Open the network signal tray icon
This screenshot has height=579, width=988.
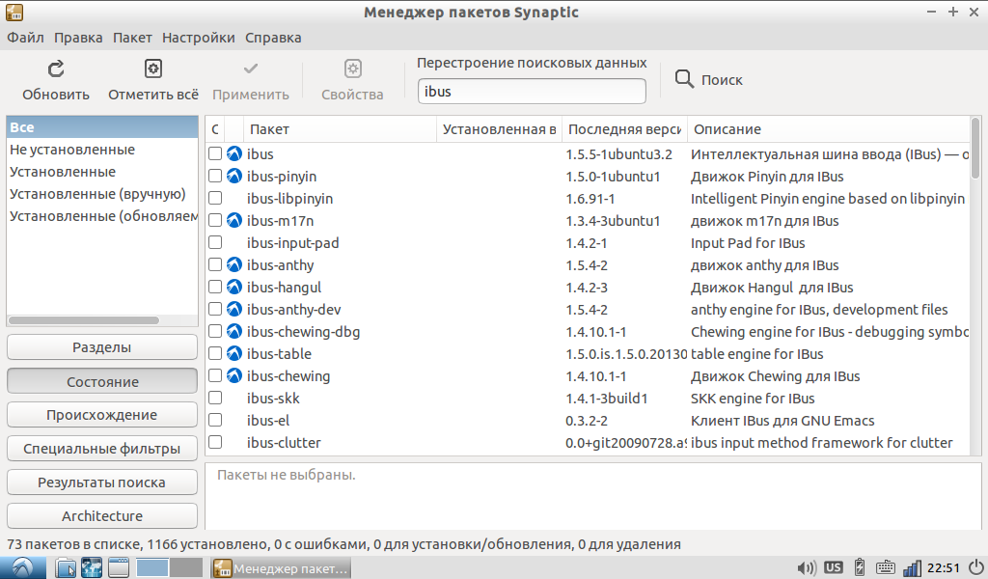pyautogui.click(x=912, y=567)
